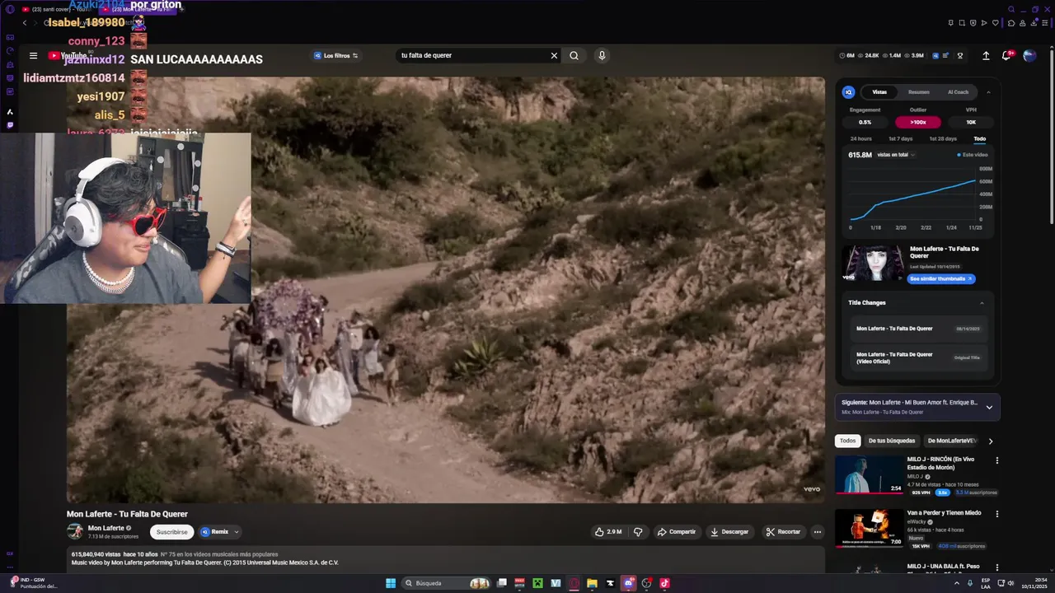Click the Compartir button
1055x593 pixels.
coord(677,532)
